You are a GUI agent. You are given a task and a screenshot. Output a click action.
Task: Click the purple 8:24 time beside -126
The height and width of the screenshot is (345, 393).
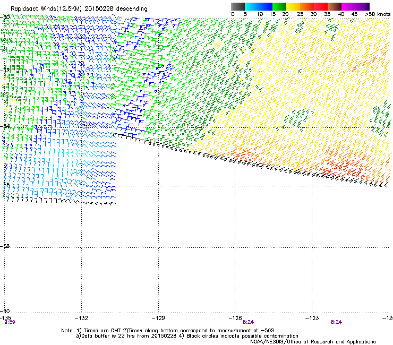(x=248, y=322)
